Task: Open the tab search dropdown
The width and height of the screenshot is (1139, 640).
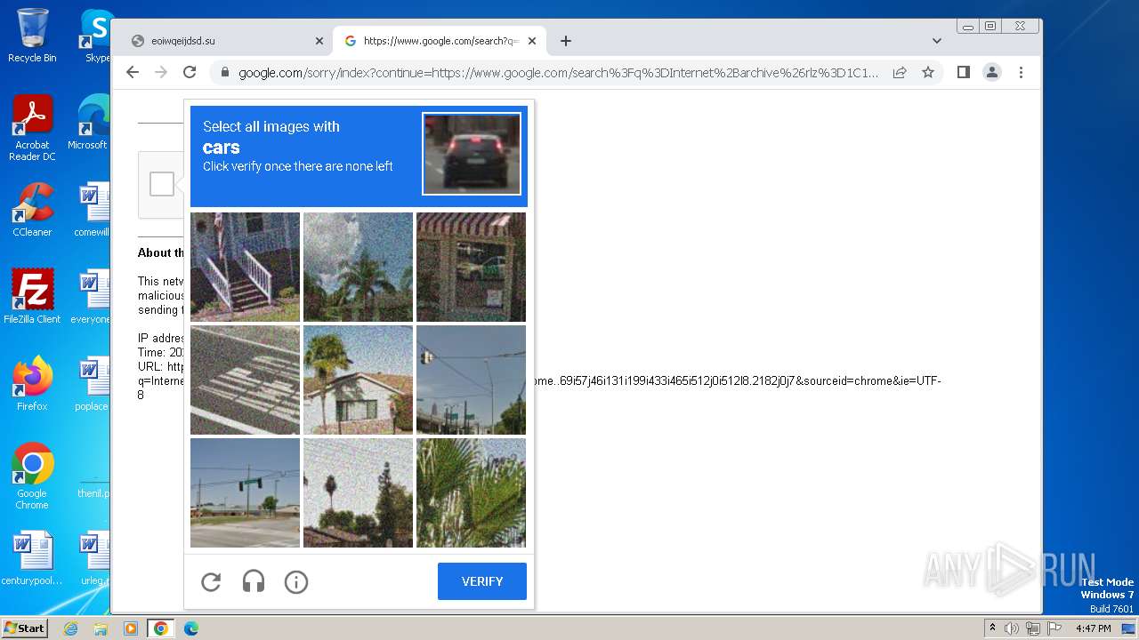Action: coord(937,41)
